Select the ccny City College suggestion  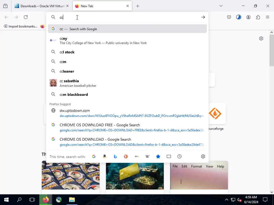[127, 41]
